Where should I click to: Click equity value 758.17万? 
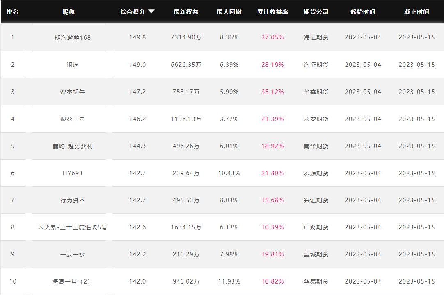pyautogui.click(x=186, y=92)
